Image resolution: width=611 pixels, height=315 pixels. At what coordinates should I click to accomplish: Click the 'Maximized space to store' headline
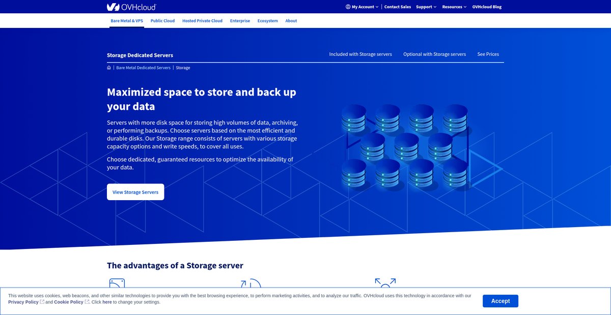coord(202,99)
